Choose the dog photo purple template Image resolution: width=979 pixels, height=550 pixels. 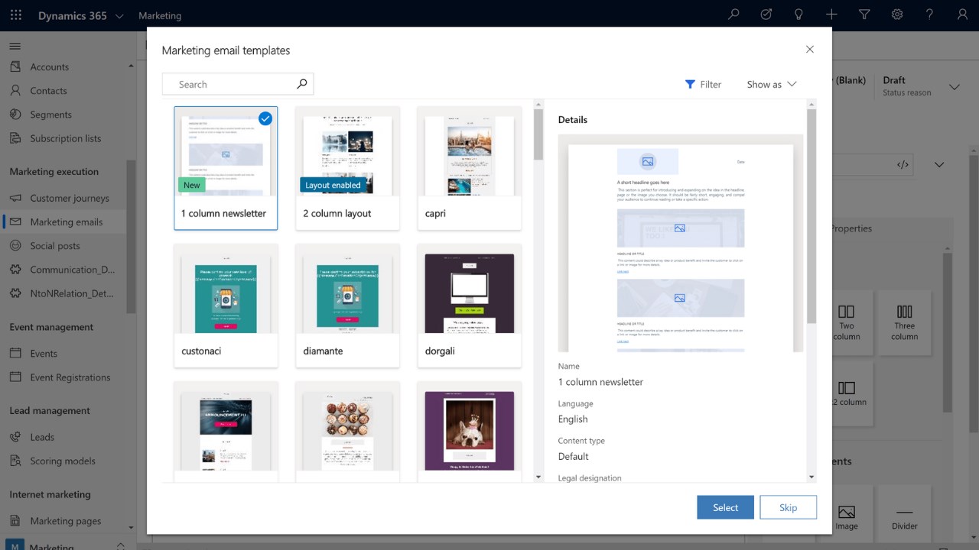point(469,432)
